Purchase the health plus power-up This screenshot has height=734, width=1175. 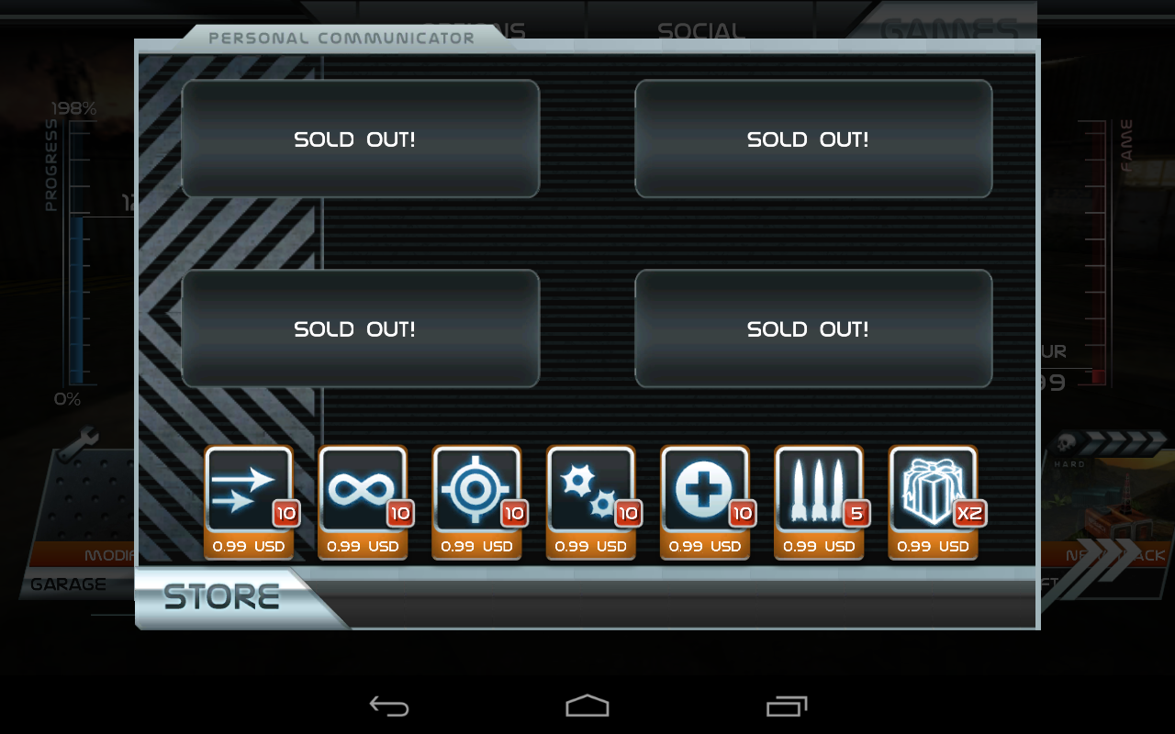coord(705,502)
